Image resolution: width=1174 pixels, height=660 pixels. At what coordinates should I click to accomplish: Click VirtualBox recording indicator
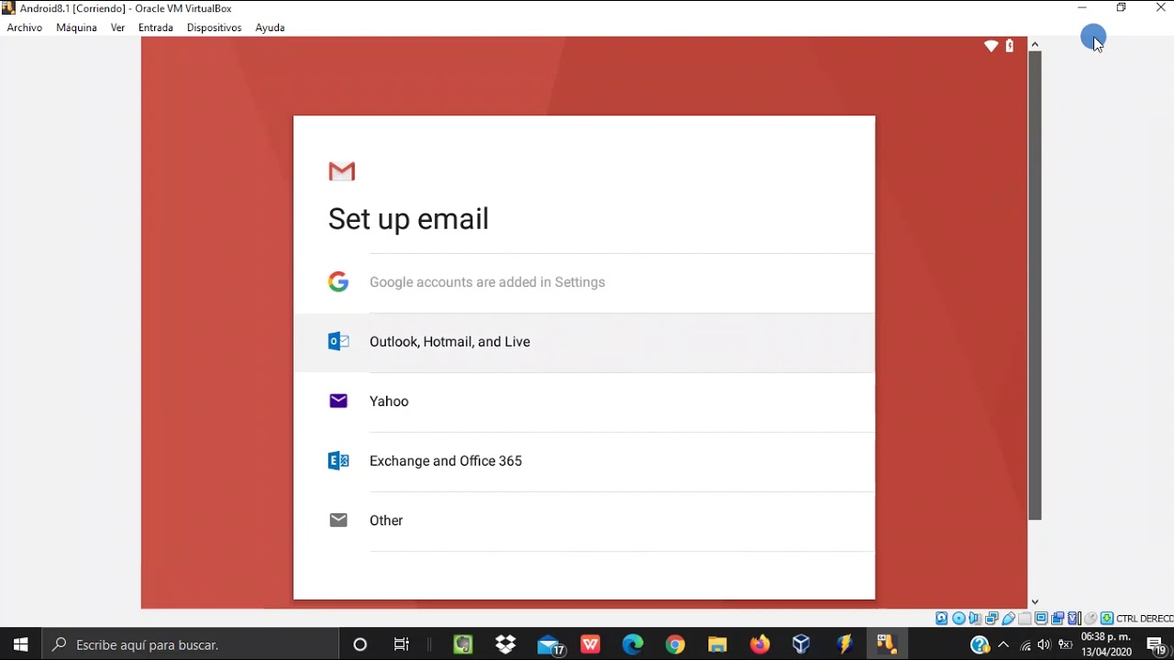[x=1058, y=619]
